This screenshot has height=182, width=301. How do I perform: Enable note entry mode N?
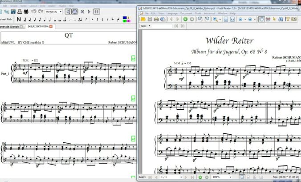(x=19, y=19)
